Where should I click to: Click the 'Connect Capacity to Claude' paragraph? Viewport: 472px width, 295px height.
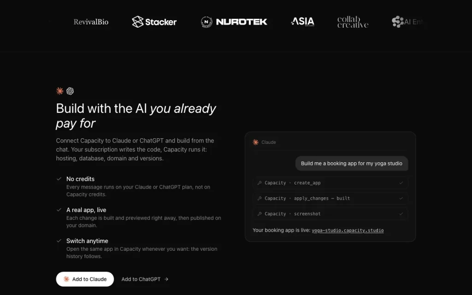point(135,149)
